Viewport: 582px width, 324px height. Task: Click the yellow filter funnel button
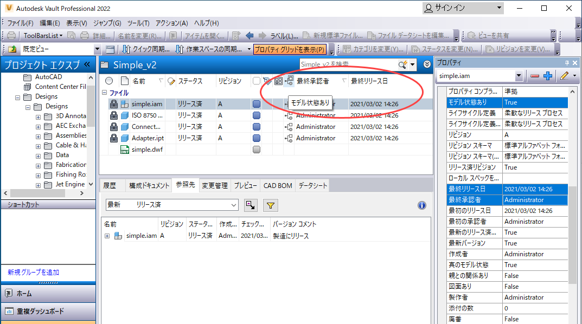(x=271, y=205)
